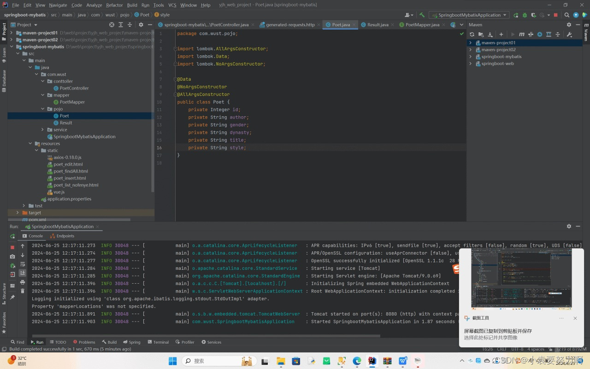Open the user account icon in top toolbar

click(408, 15)
